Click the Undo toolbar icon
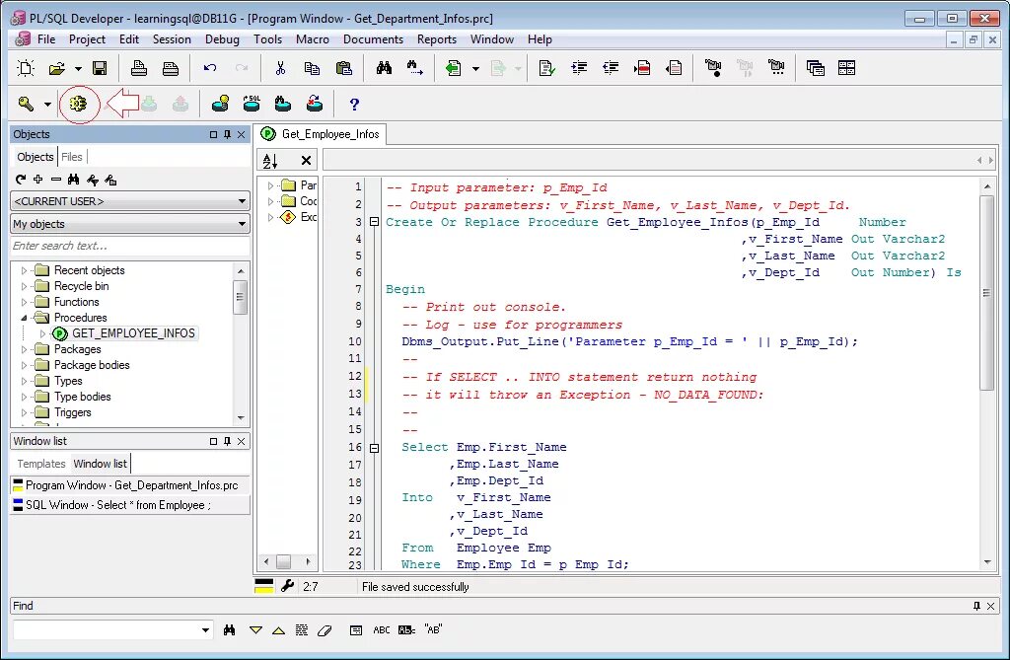Image resolution: width=1010 pixels, height=660 pixels. (x=210, y=68)
